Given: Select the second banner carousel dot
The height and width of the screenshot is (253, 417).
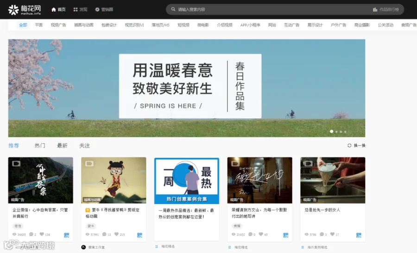Looking at the screenshot, I should [x=336, y=132].
